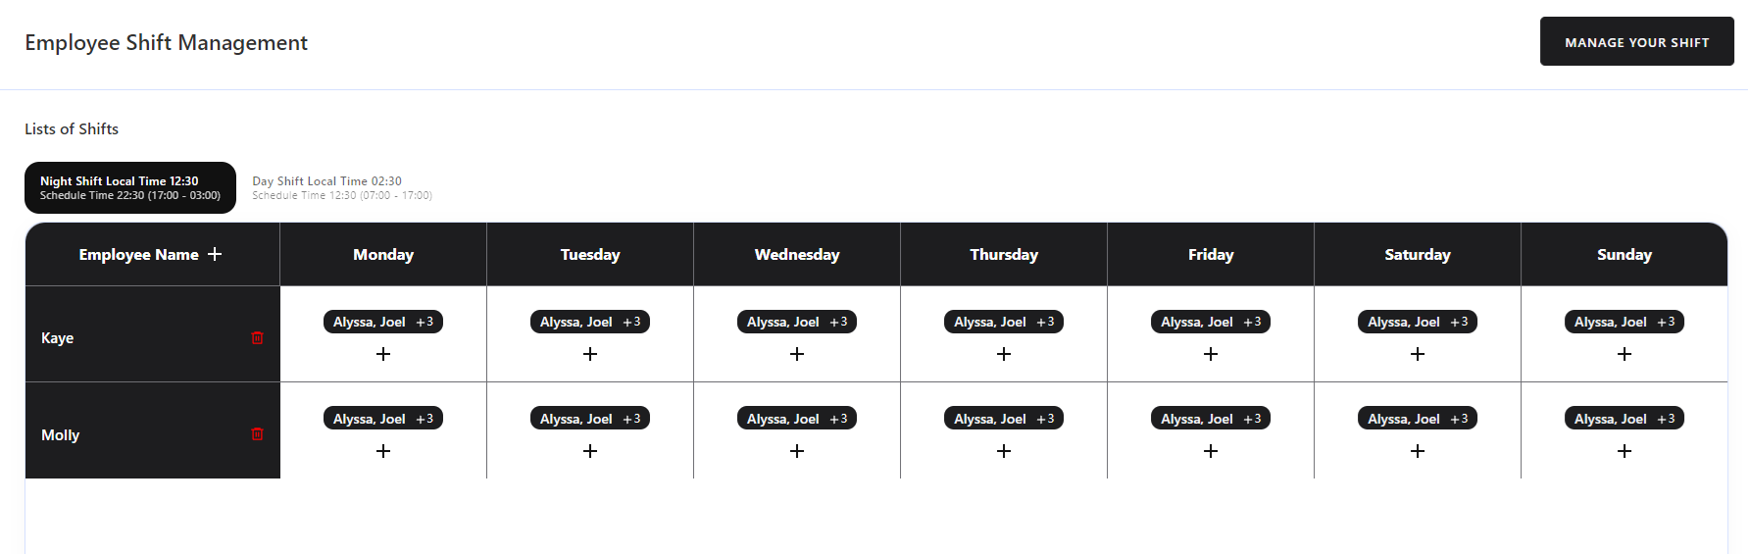Switch to the Night Shift tab
The width and height of the screenshot is (1748, 554).
tap(130, 187)
